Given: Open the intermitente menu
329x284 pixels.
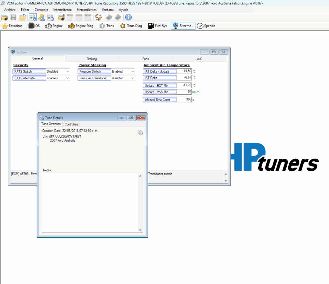Looking at the screenshot, I should coord(63,10).
